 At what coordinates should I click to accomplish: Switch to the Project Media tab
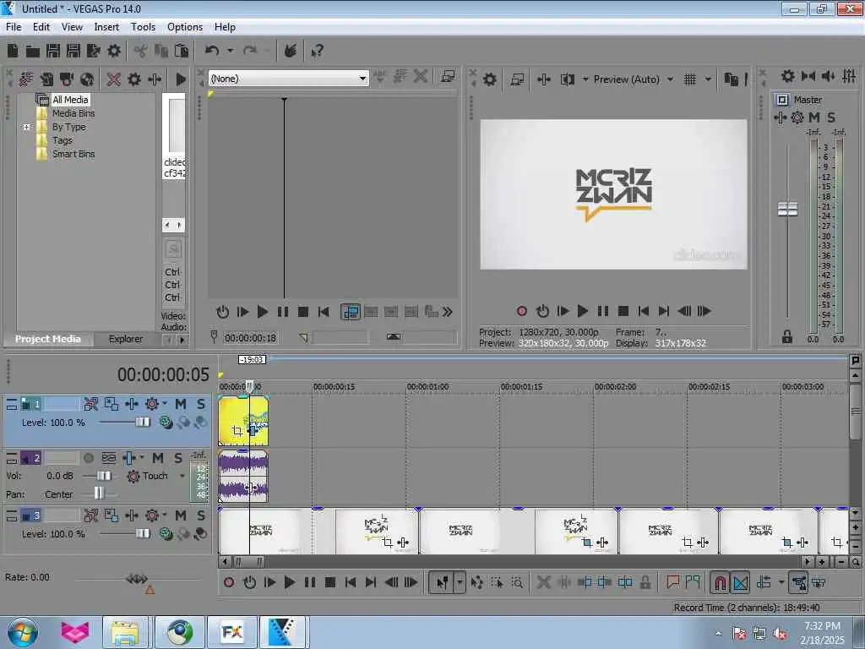pos(48,339)
